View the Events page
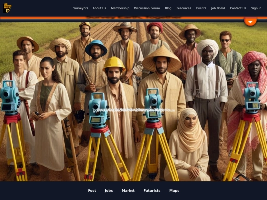 point(201,8)
